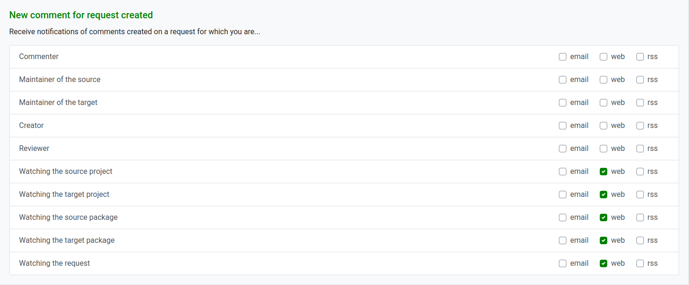Uncheck web for Watching the request

click(x=604, y=263)
